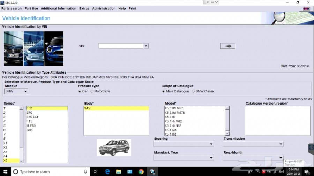Select series X1 in the list

click(x=11, y=143)
